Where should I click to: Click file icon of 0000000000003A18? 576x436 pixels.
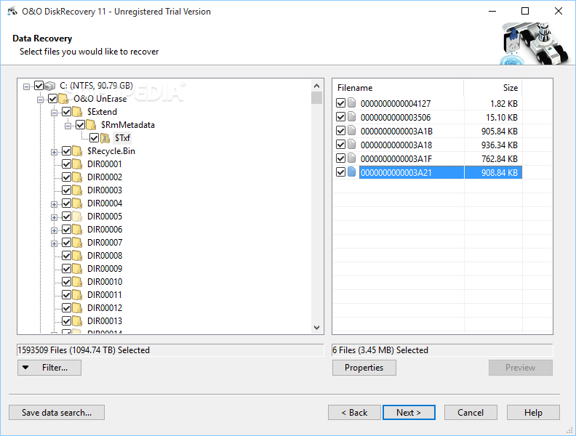click(352, 144)
